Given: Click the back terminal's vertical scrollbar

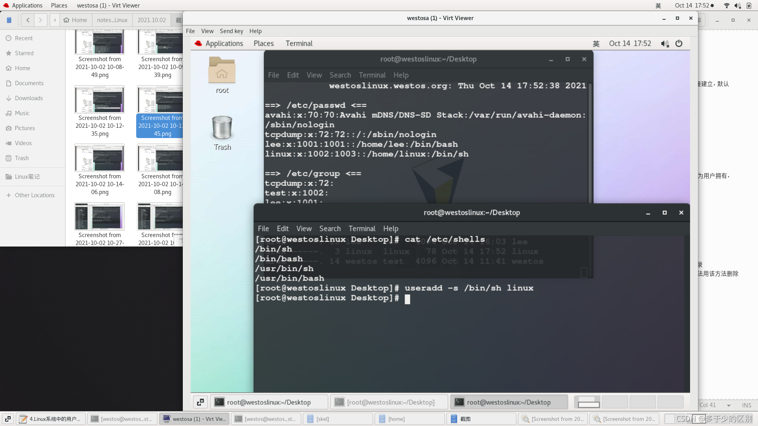Looking at the screenshot, I should click(590, 142).
